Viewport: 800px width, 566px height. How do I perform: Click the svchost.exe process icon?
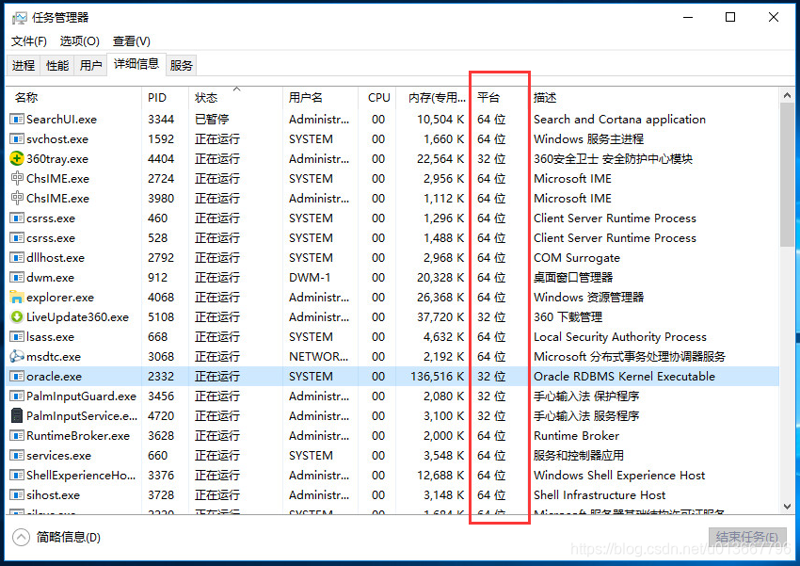(x=17, y=138)
